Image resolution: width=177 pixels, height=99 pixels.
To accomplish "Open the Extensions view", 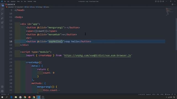I will click(x=2, y=23).
